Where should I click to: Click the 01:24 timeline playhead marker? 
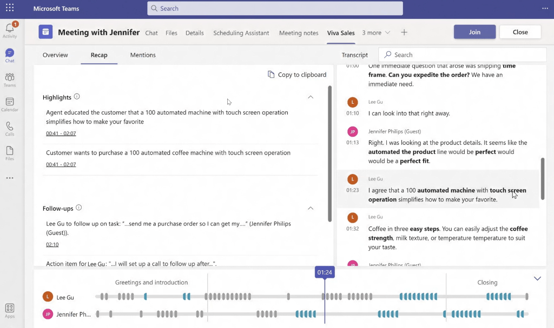coord(325,272)
